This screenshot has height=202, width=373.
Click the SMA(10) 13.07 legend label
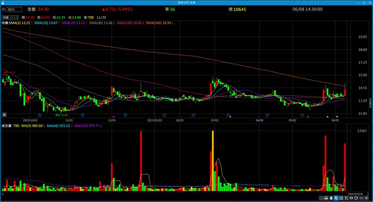click(46, 23)
